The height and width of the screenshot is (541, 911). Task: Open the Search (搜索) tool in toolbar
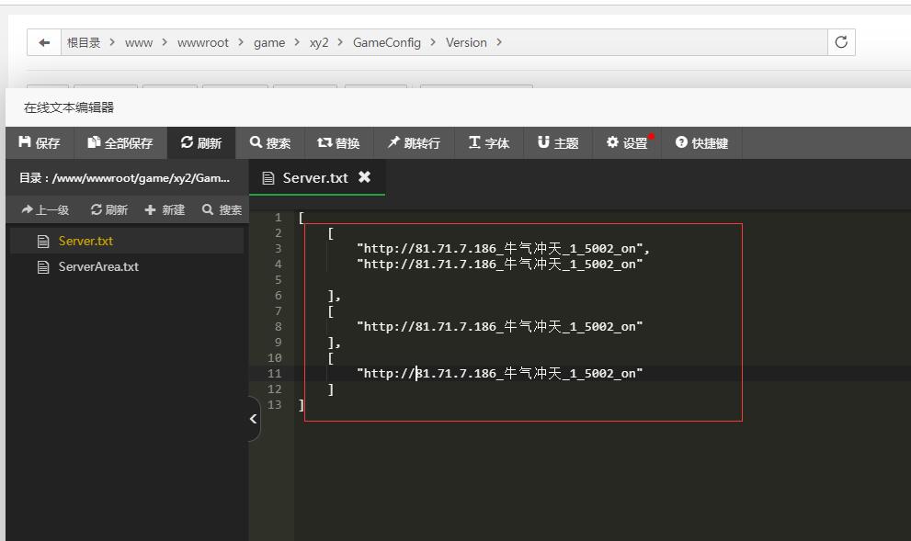pyautogui.click(x=270, y=143)
